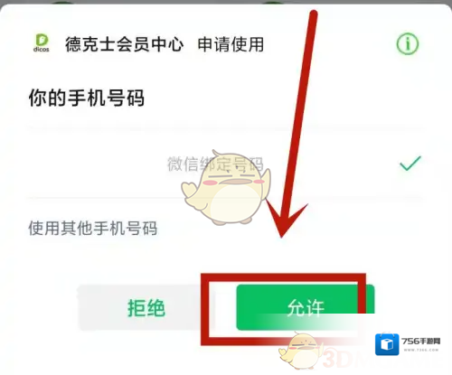452x375 pixels.
Task: Click the duck mascot over 微信绑定号码
Action: tap(226, 187)
